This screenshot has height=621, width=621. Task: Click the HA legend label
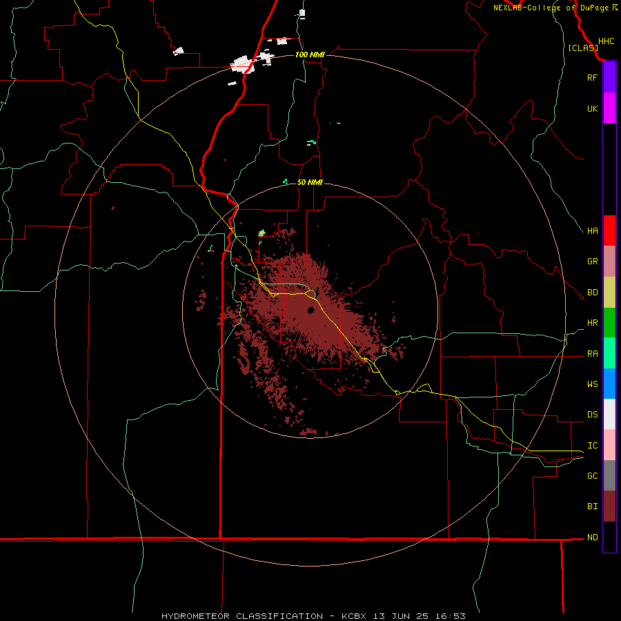[x=592, y=231]
